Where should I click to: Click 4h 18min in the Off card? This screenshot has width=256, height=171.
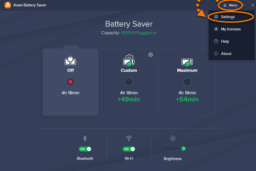[x=70, y=93]
